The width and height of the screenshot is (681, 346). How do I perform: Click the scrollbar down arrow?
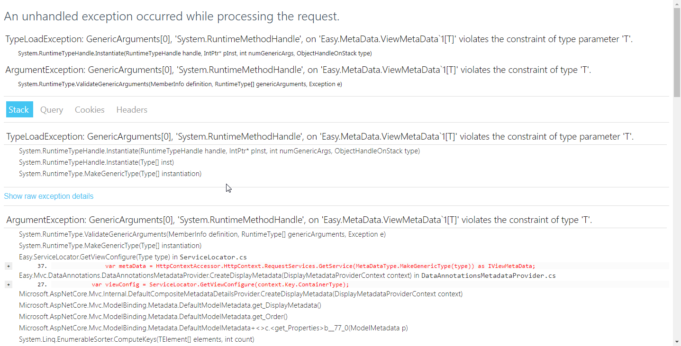pos(677,342)
